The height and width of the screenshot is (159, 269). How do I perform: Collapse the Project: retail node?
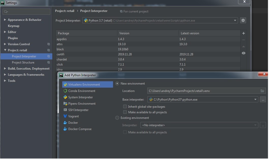click(x=5, y=50)
